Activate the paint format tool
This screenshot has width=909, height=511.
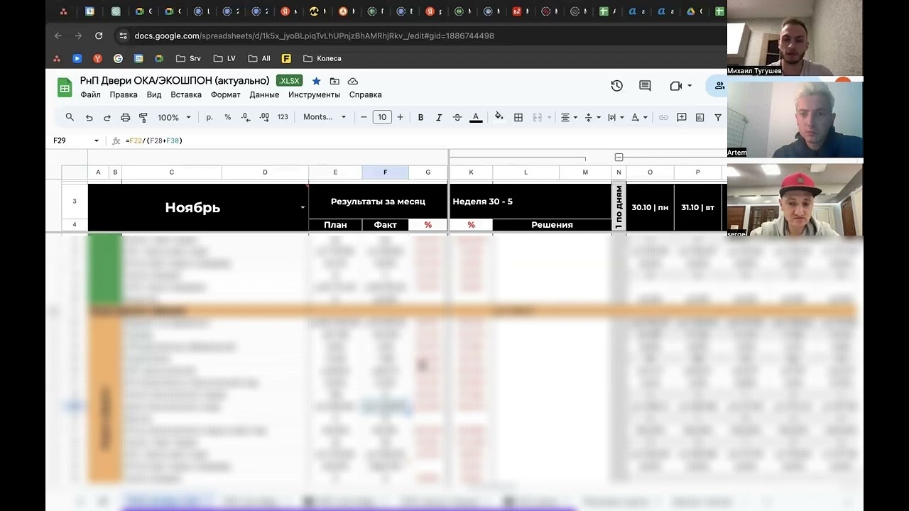tap(143, 117)
